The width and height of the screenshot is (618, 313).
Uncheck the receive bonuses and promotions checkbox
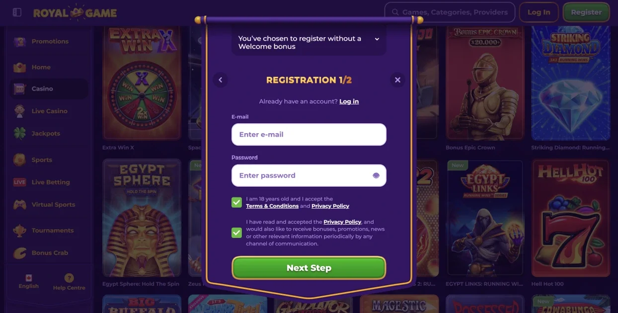[x=236, y=233]
